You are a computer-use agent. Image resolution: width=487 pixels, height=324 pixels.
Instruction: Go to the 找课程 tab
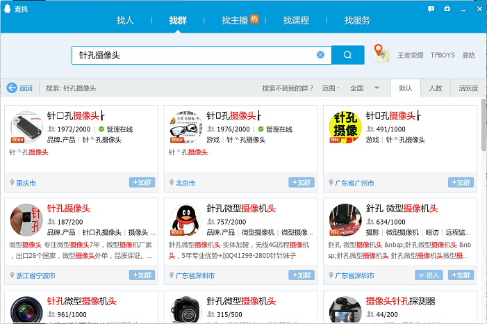[296, 21]
